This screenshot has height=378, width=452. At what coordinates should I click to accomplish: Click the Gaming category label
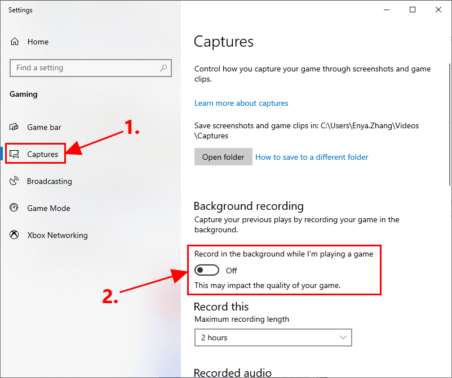click(x=23, y=94)
